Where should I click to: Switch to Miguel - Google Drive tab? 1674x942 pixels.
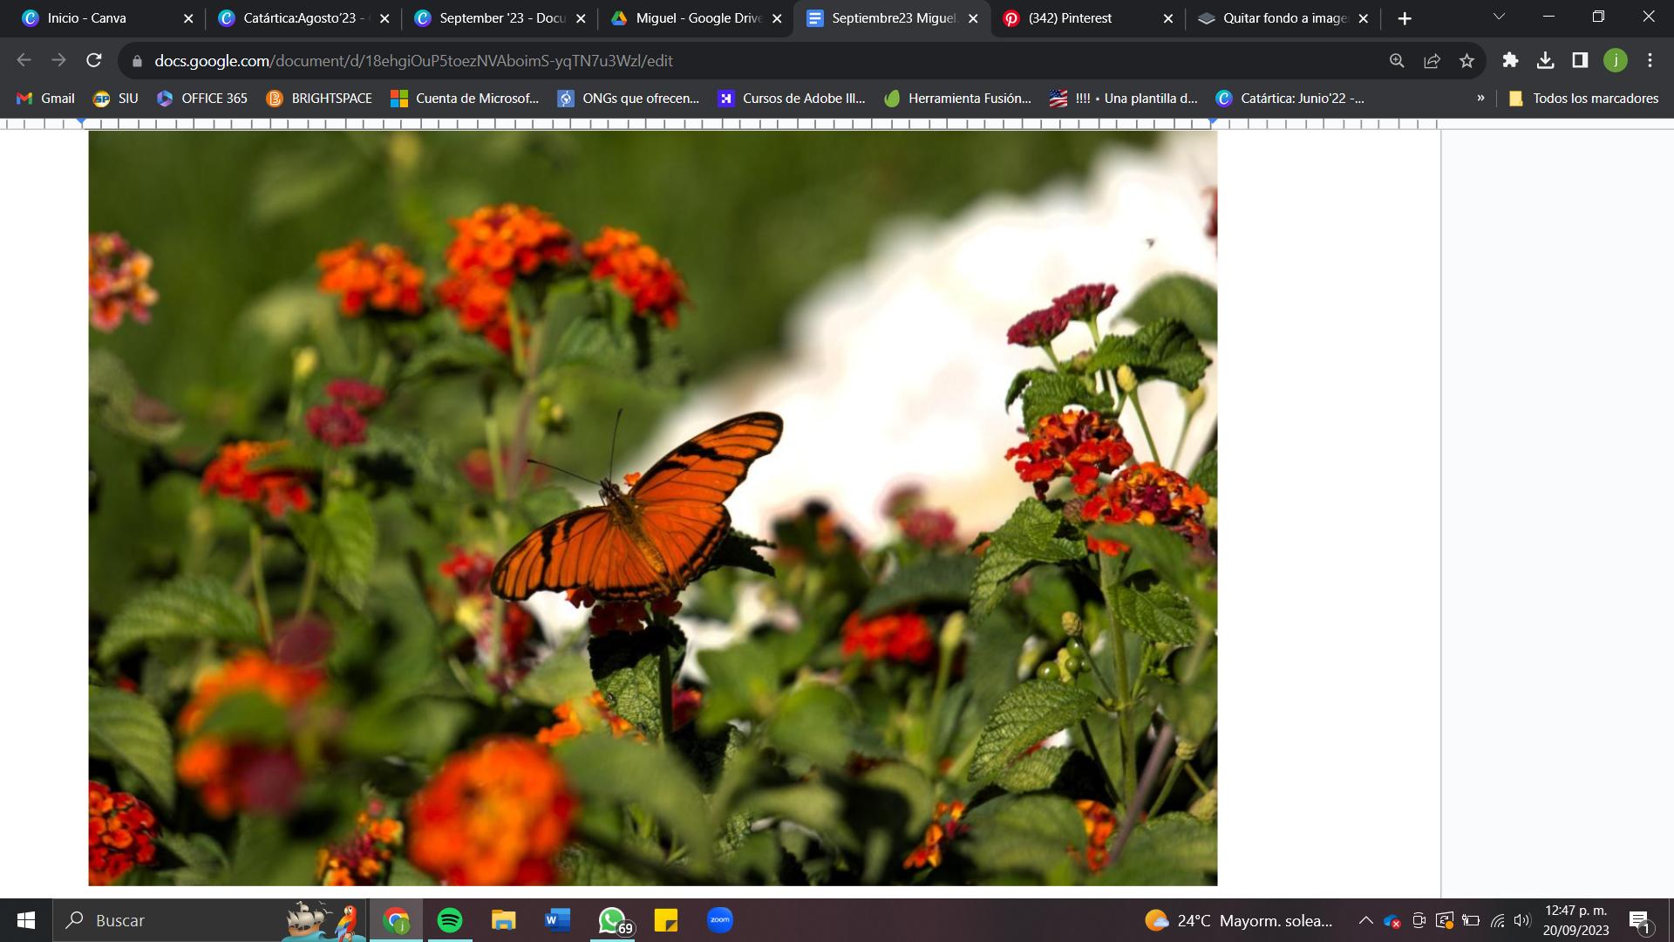[697, 17]
